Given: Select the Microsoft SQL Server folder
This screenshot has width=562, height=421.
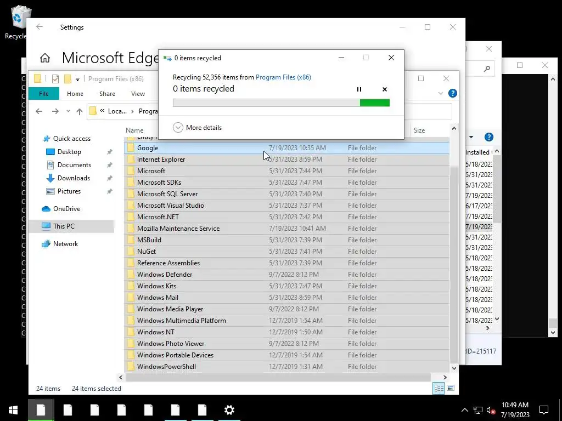Looking at the screenshot, I should (x=167, y=194).
